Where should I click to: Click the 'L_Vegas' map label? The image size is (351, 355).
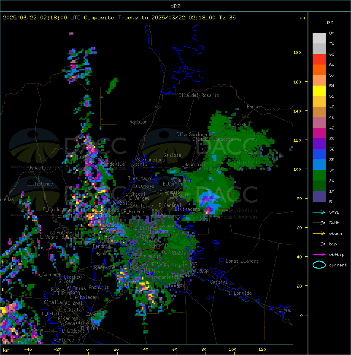[49, 237]
